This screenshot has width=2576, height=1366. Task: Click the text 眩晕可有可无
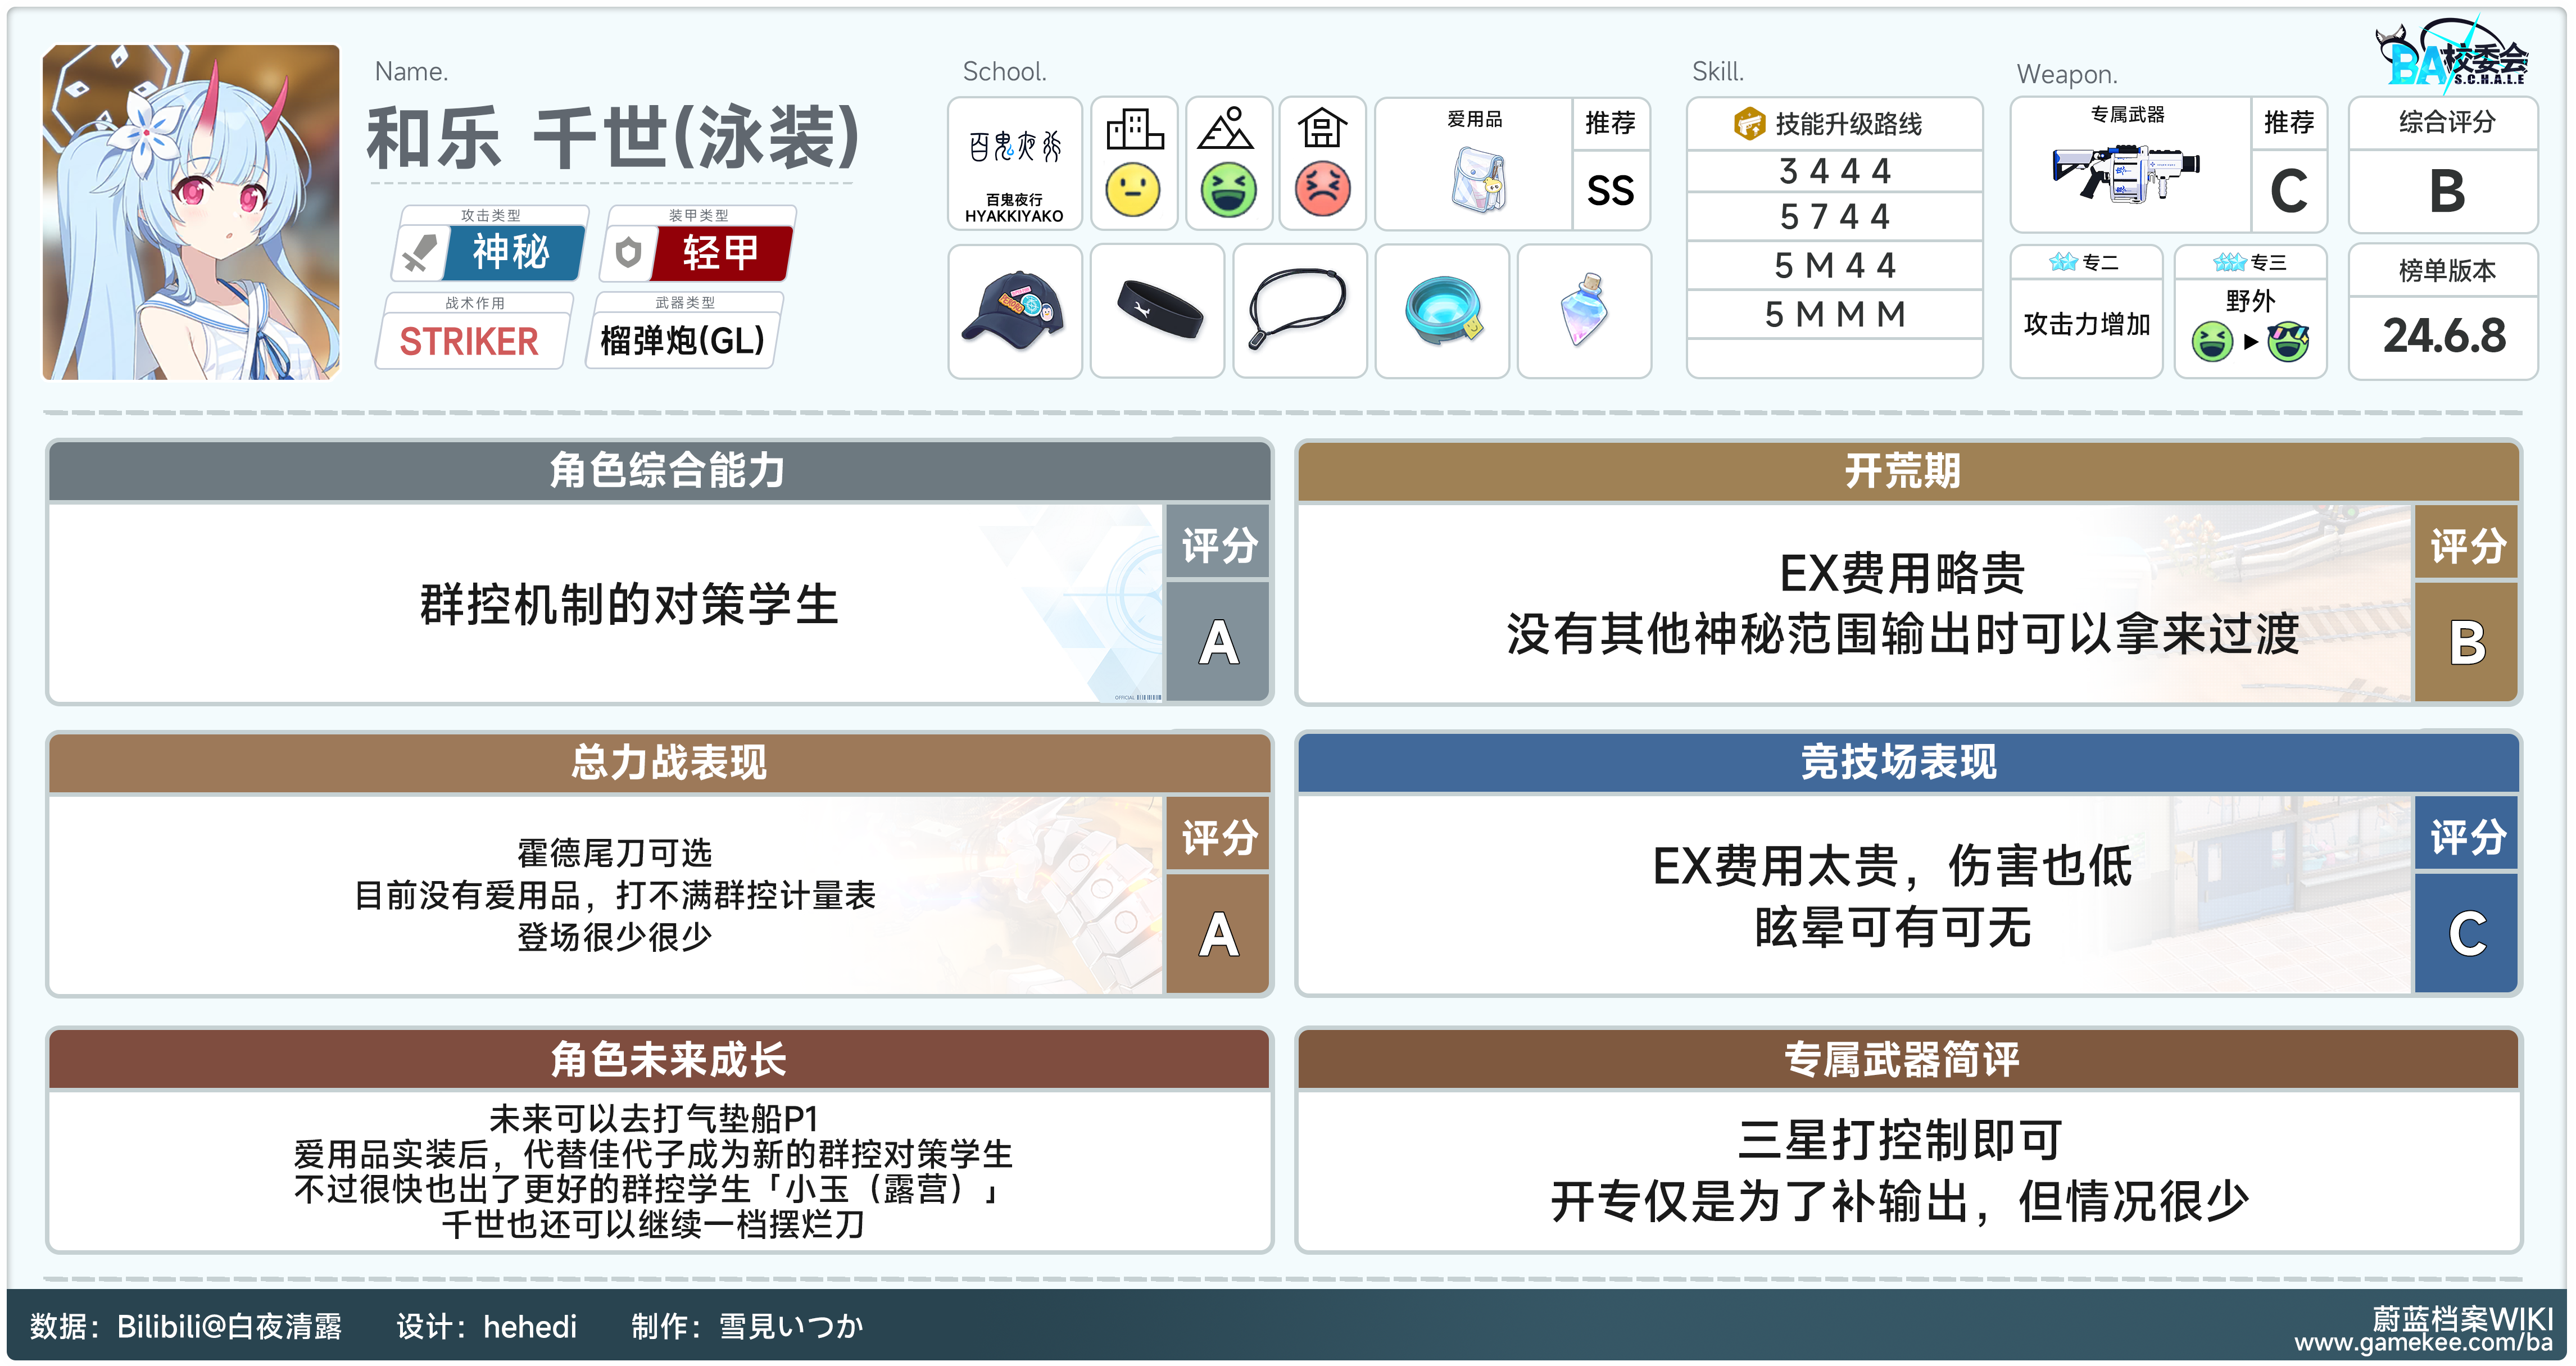coord(1893,927)
